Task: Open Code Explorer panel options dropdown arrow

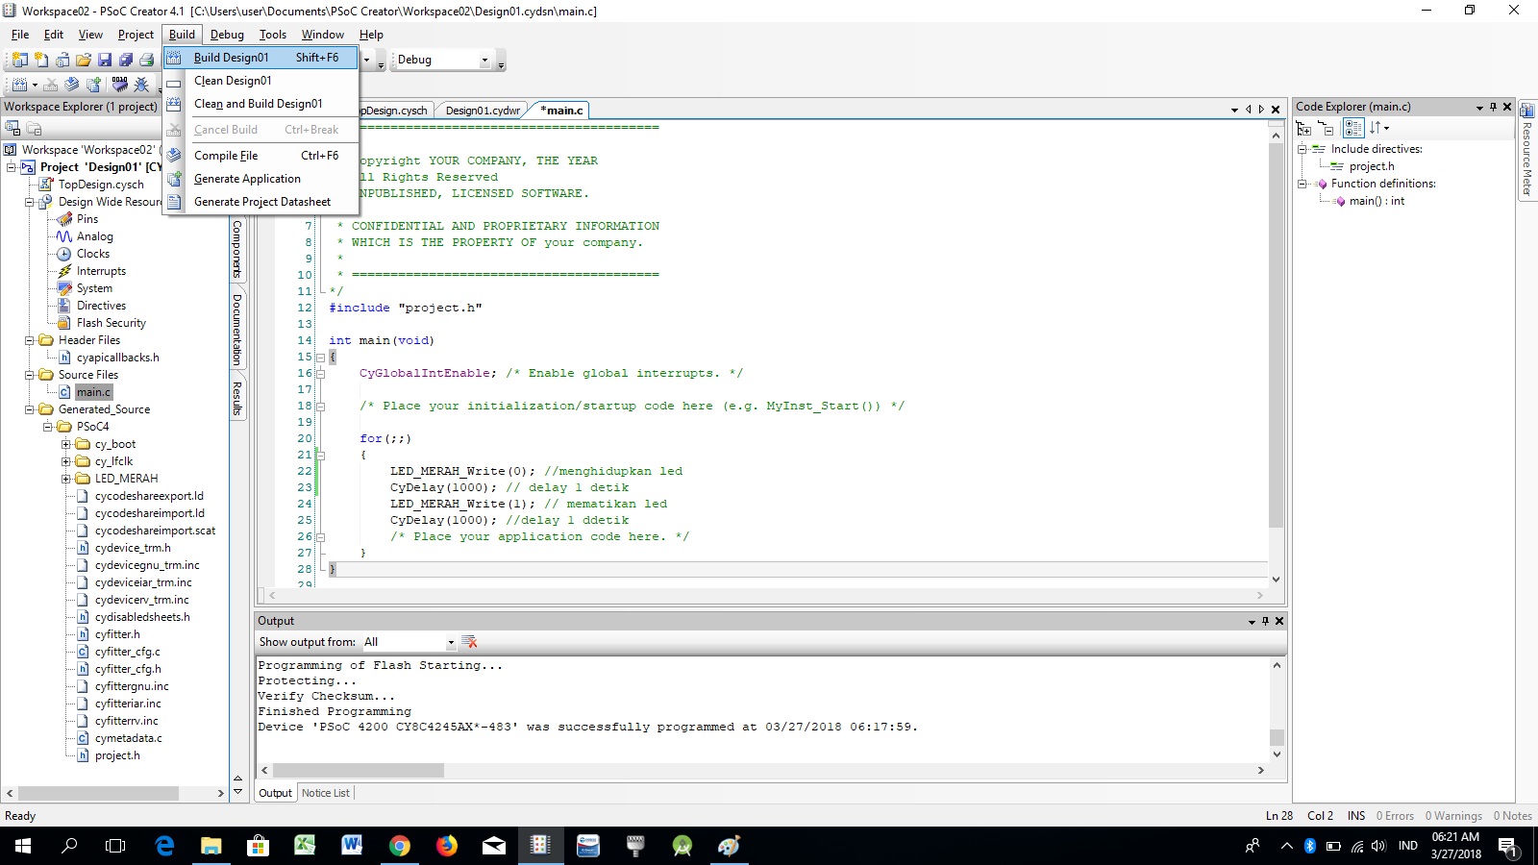Action: [x=1479, y=108]
